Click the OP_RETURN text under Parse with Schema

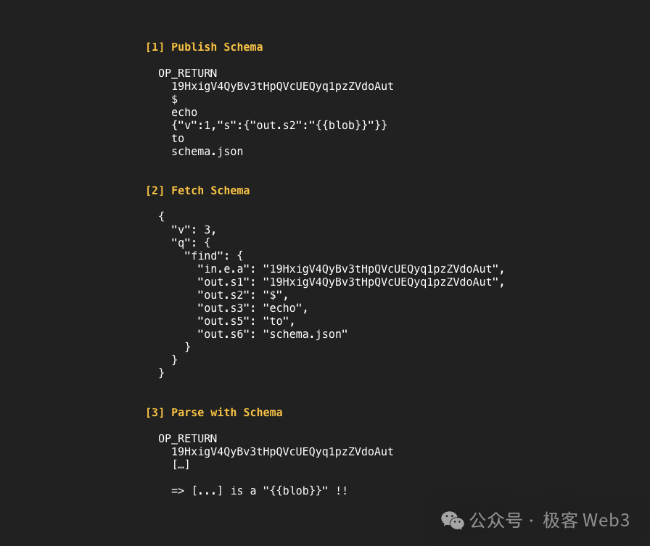click(187, 439)
